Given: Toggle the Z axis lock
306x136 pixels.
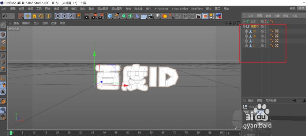Looking at the screenshot, I should [71, 16].
